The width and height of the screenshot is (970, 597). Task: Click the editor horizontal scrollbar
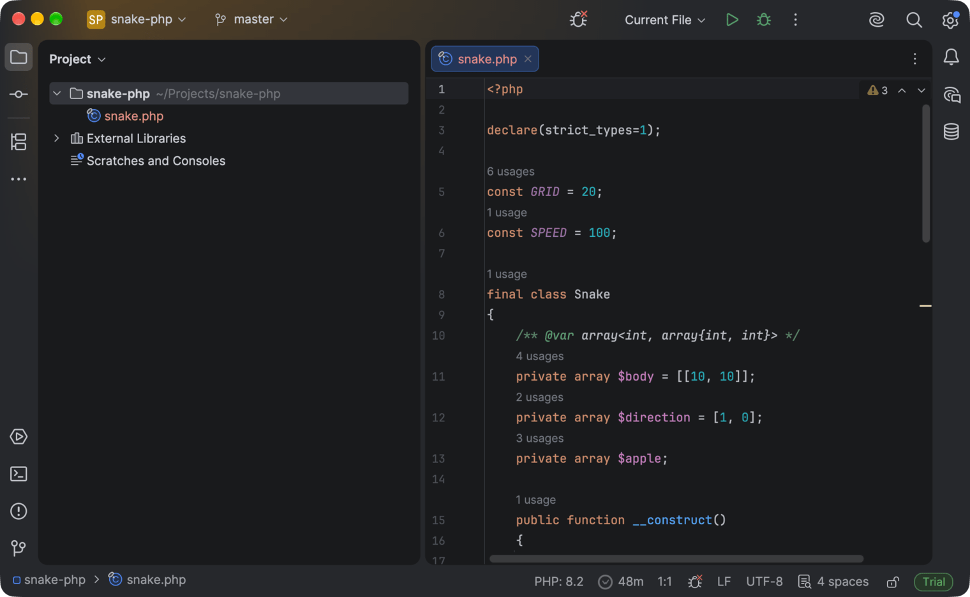point(676,559)
